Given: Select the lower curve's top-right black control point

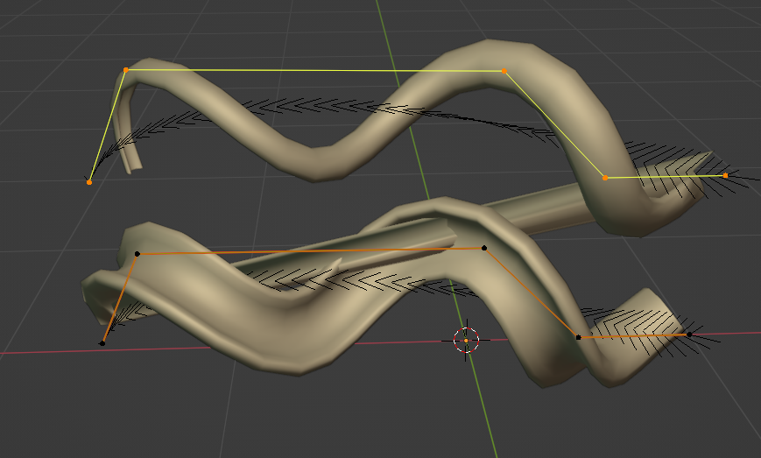Looking at the screenshot, I should (484, 248).
